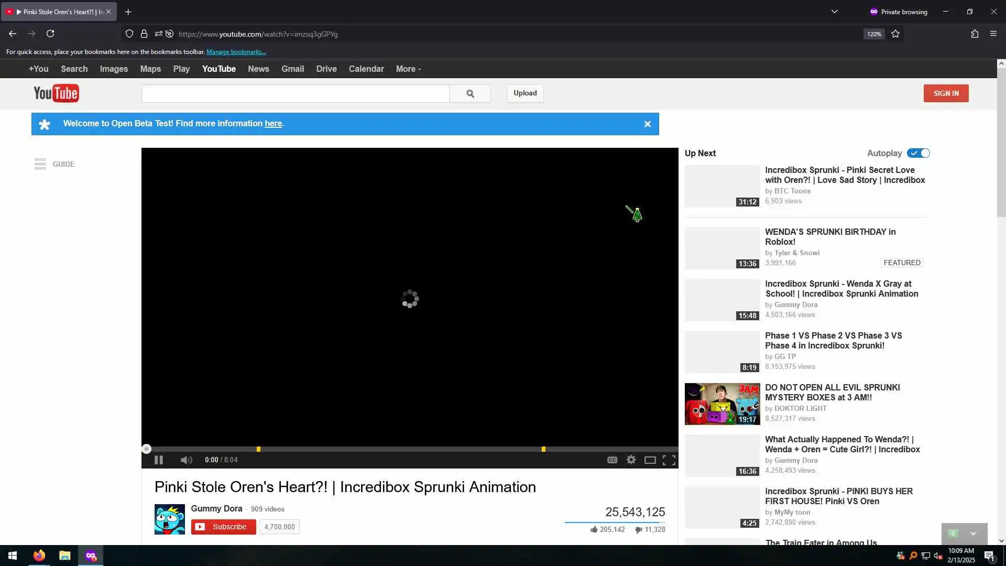Expand the More dropdown in the top bar
Image resolution: width=1006 pixels, height=566 pixels.
click(408, 69)
